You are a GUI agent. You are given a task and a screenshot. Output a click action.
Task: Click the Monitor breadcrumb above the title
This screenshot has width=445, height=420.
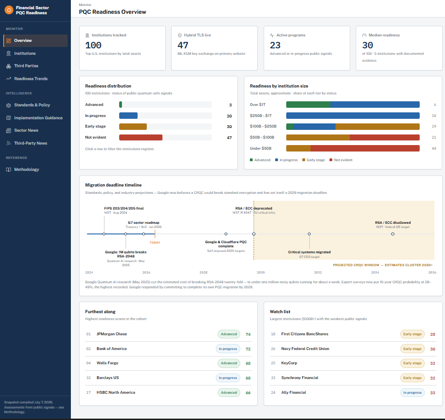[85, 5]
